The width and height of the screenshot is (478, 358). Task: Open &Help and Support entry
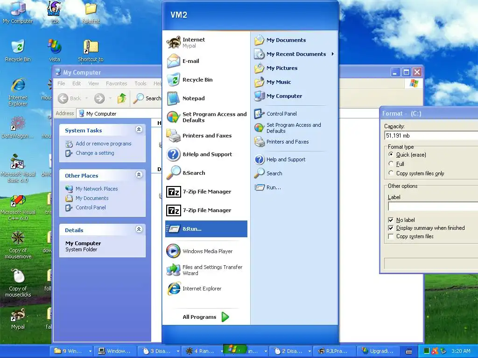206,154
